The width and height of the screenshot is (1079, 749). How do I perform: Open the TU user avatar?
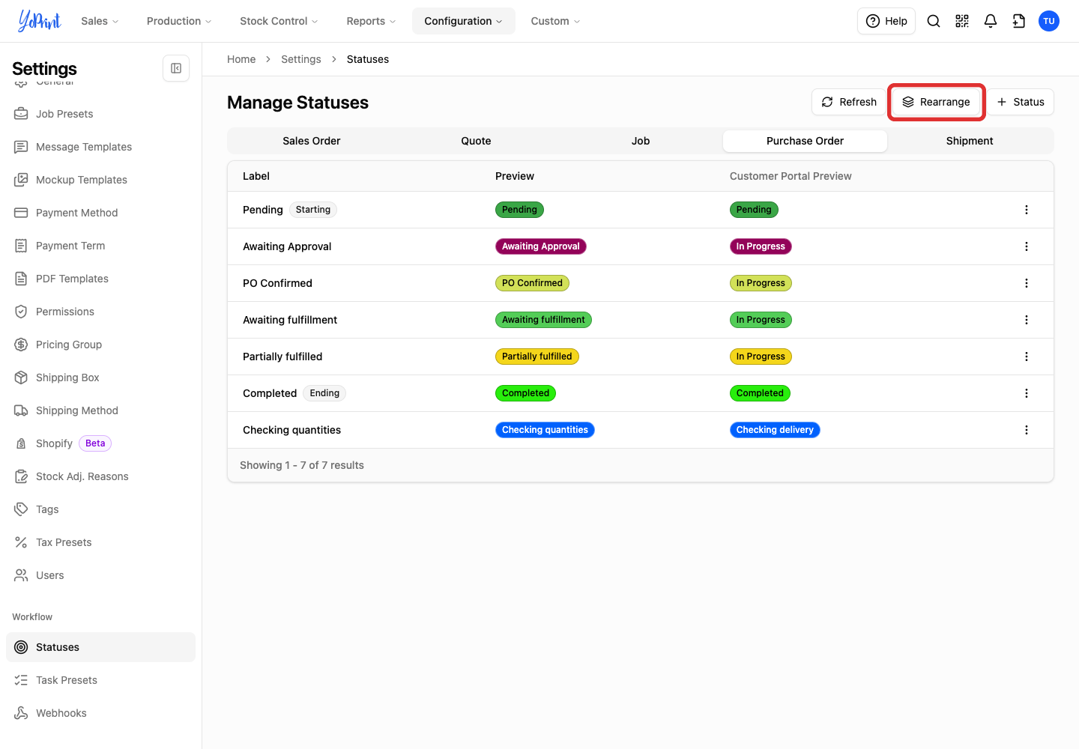point(1049,21)
